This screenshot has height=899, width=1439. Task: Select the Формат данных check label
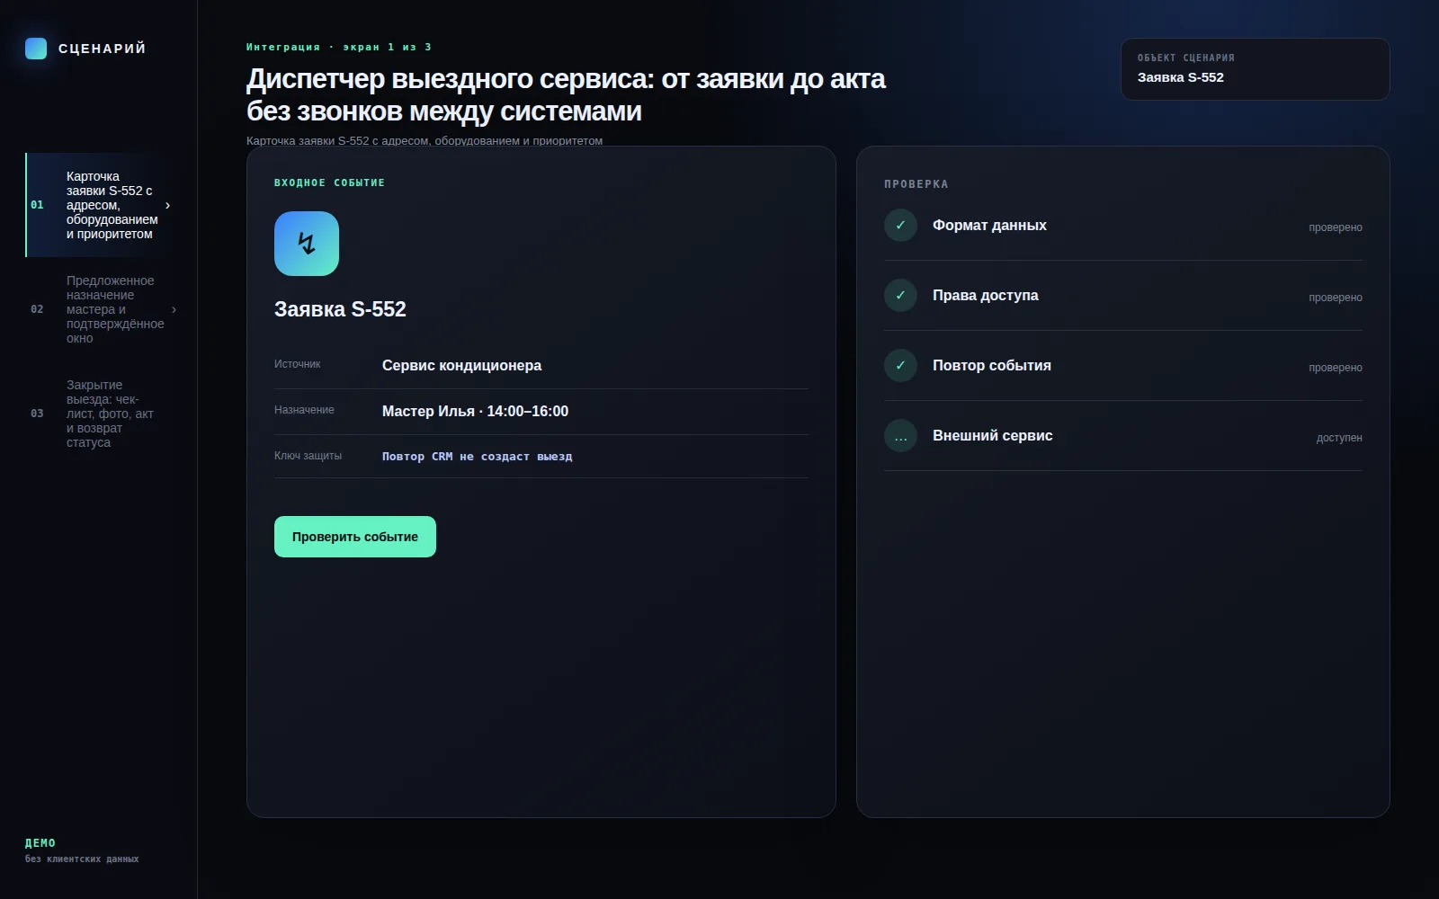(989, 226)
